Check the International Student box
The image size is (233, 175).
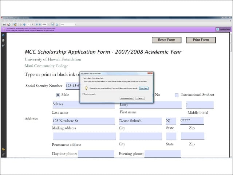(x=177, y=95)
